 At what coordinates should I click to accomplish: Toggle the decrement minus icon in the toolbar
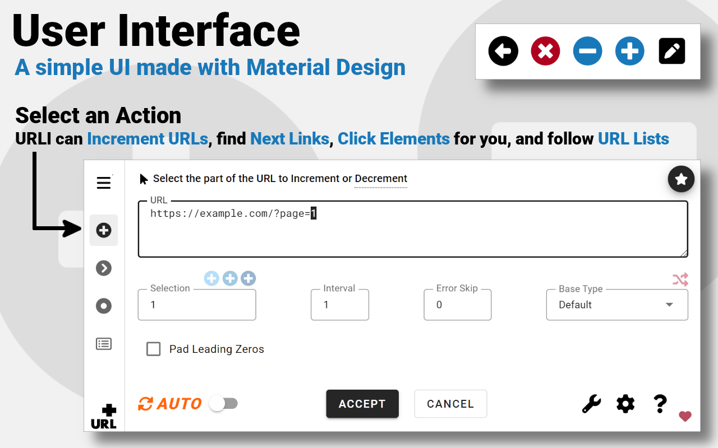(587, 50)
